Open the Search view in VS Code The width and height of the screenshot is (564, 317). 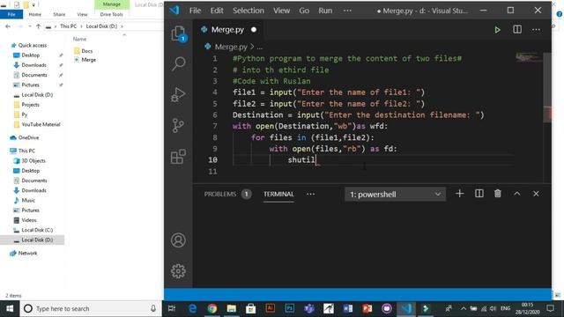[178, 64]
